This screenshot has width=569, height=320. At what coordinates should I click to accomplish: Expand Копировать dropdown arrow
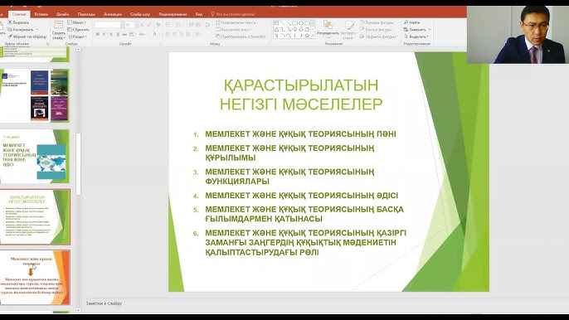click(37, 30)
